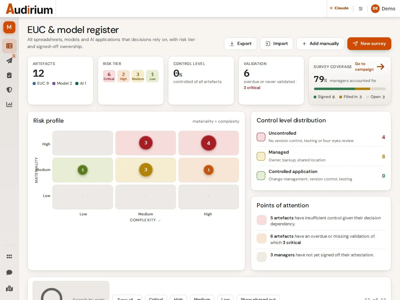Click the High risk tier badge
The height and width of the screenshot is (300, 400).
(x=123, y=76)
